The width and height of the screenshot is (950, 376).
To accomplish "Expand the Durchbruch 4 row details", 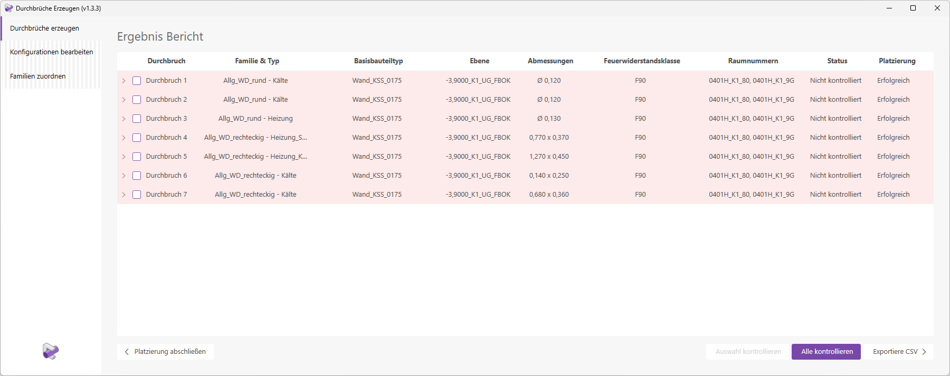I will click(124, 138).
